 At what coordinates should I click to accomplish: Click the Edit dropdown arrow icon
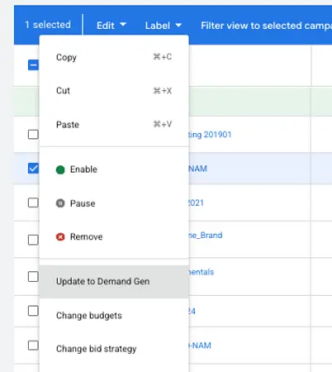pyautogui.click(x=123, y=25)
